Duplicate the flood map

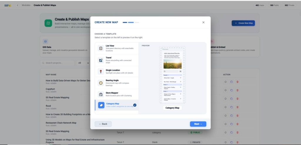[x=232, y=107]
